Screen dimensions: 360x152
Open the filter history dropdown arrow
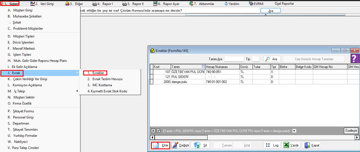(x=294, y=131)
